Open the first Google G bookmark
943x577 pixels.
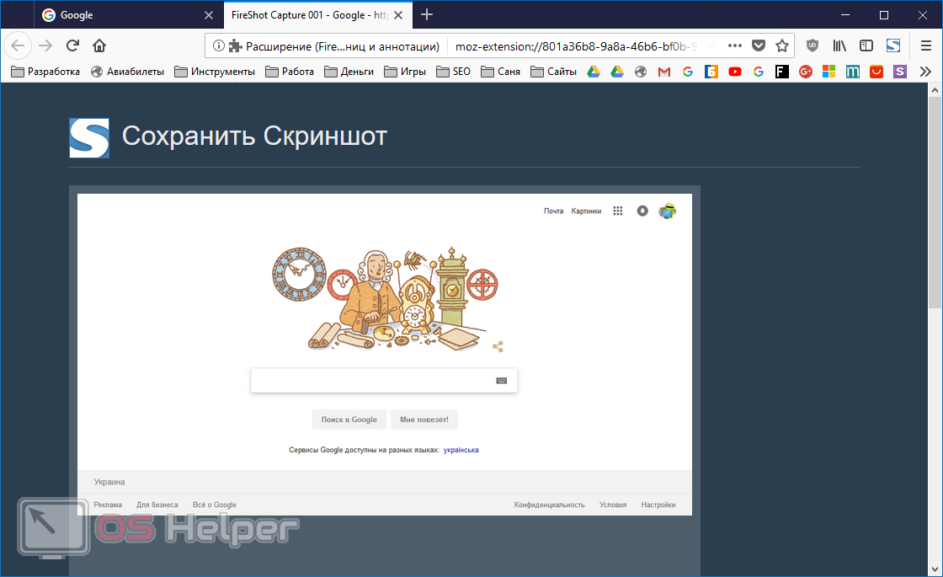pyautogui.click(x=687, y=72)
